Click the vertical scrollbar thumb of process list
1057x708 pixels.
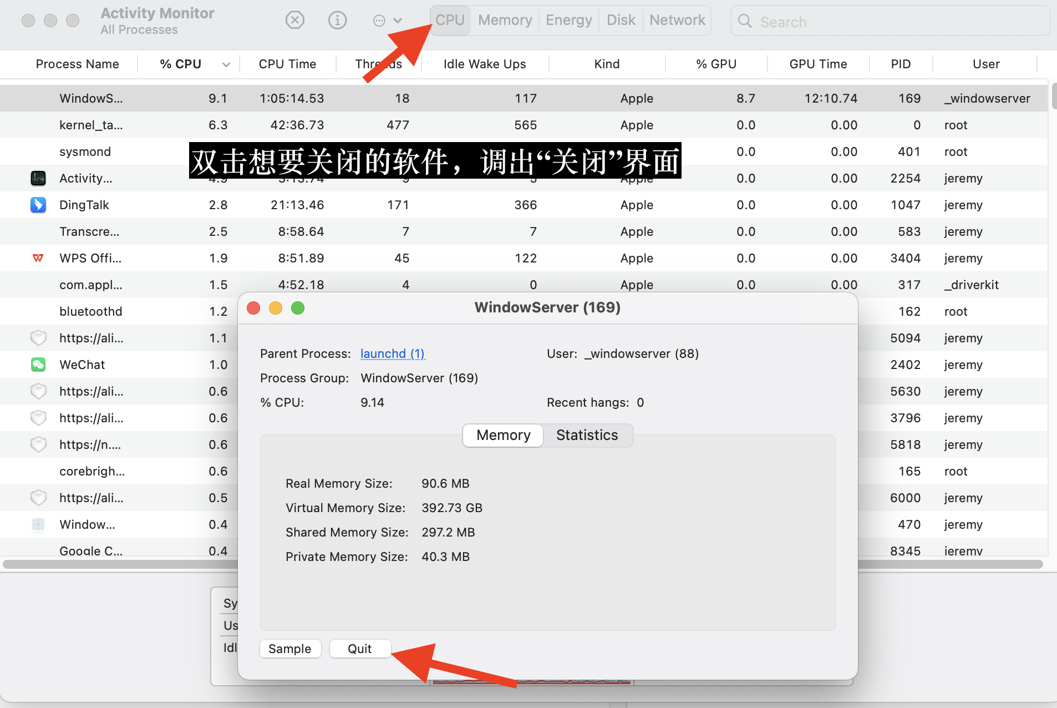click(x=1054, y=95)
